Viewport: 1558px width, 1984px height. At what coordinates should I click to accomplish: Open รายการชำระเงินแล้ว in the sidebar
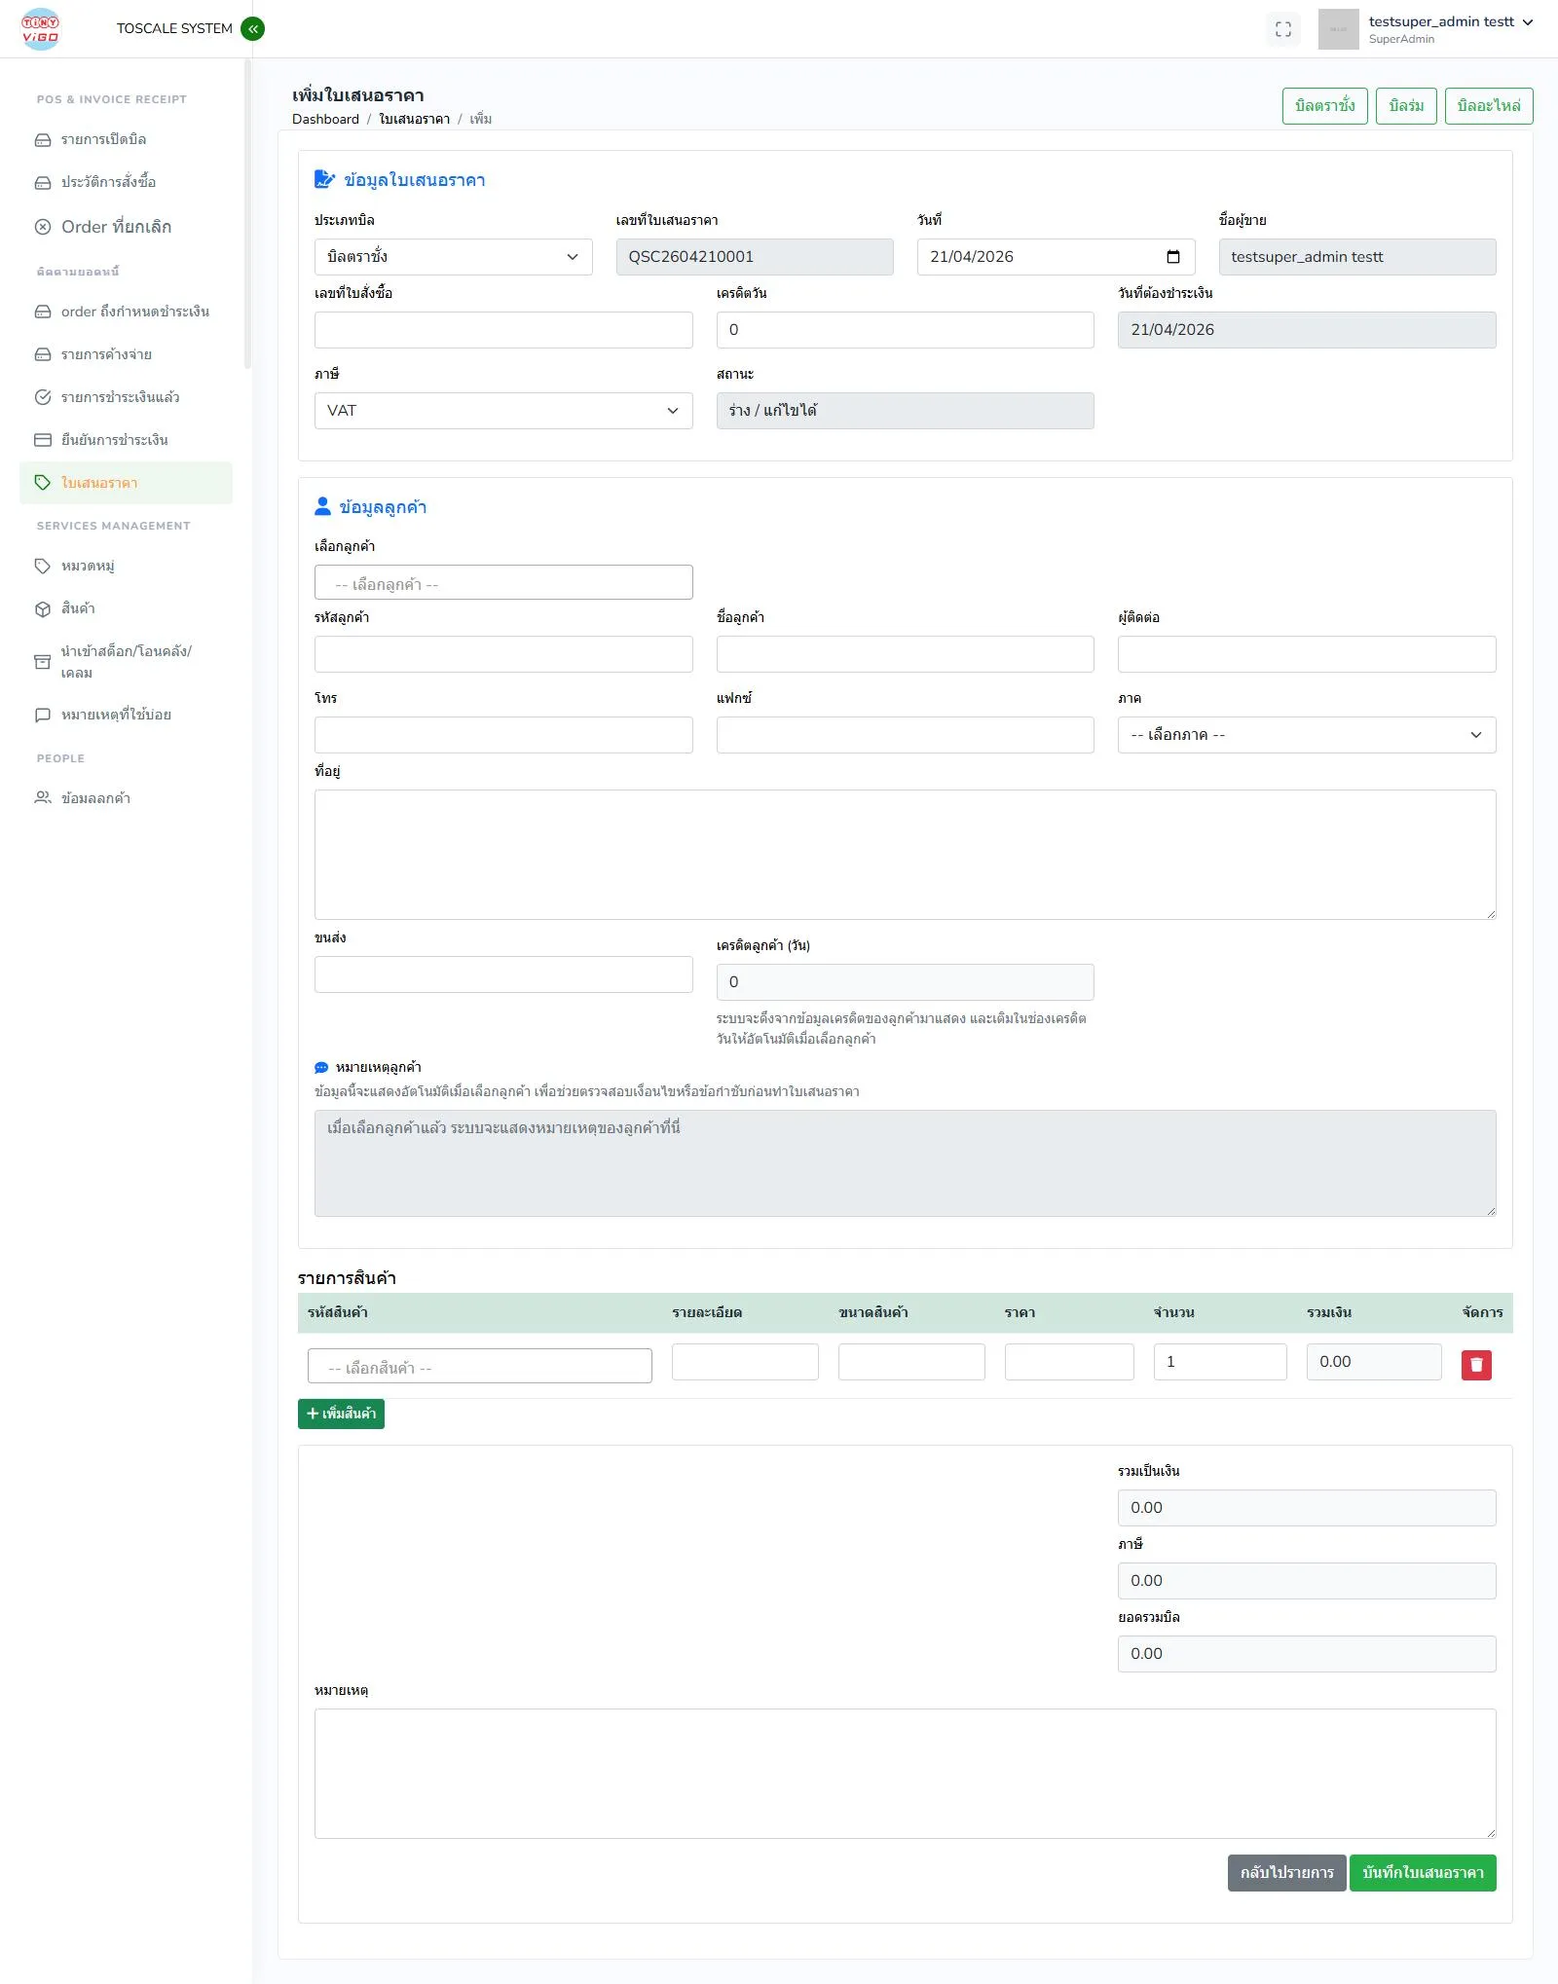120,397
